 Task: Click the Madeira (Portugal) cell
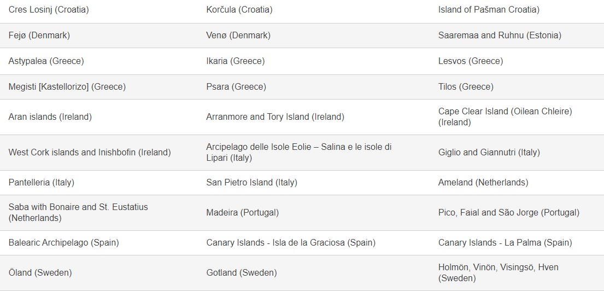pos(242,212)
